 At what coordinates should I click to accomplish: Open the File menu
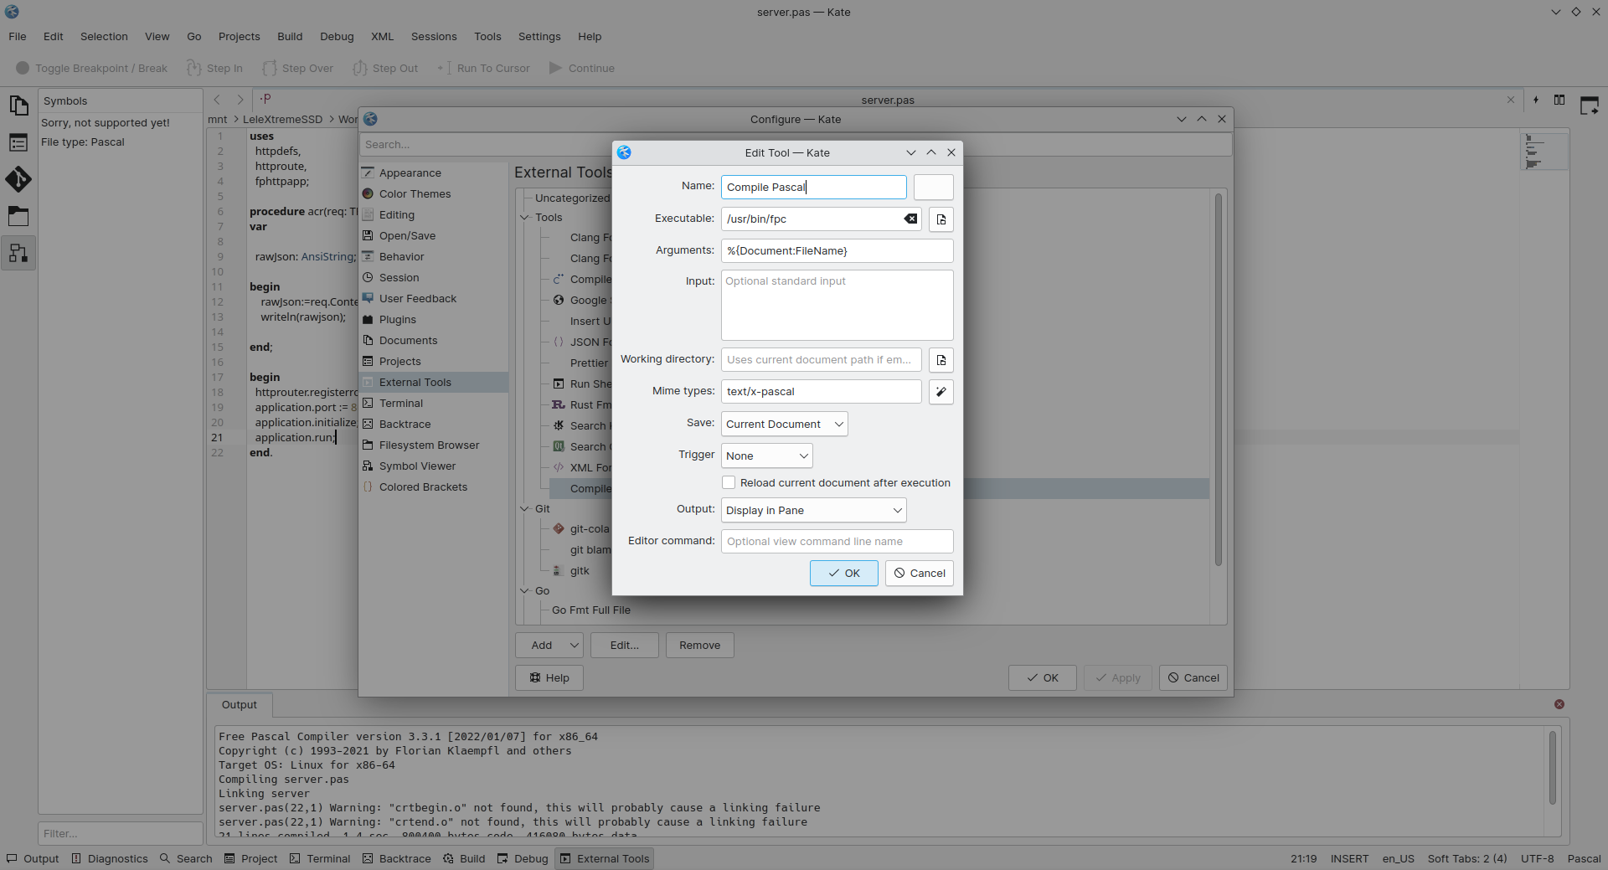pyautogui.click(x=18, y=37)
